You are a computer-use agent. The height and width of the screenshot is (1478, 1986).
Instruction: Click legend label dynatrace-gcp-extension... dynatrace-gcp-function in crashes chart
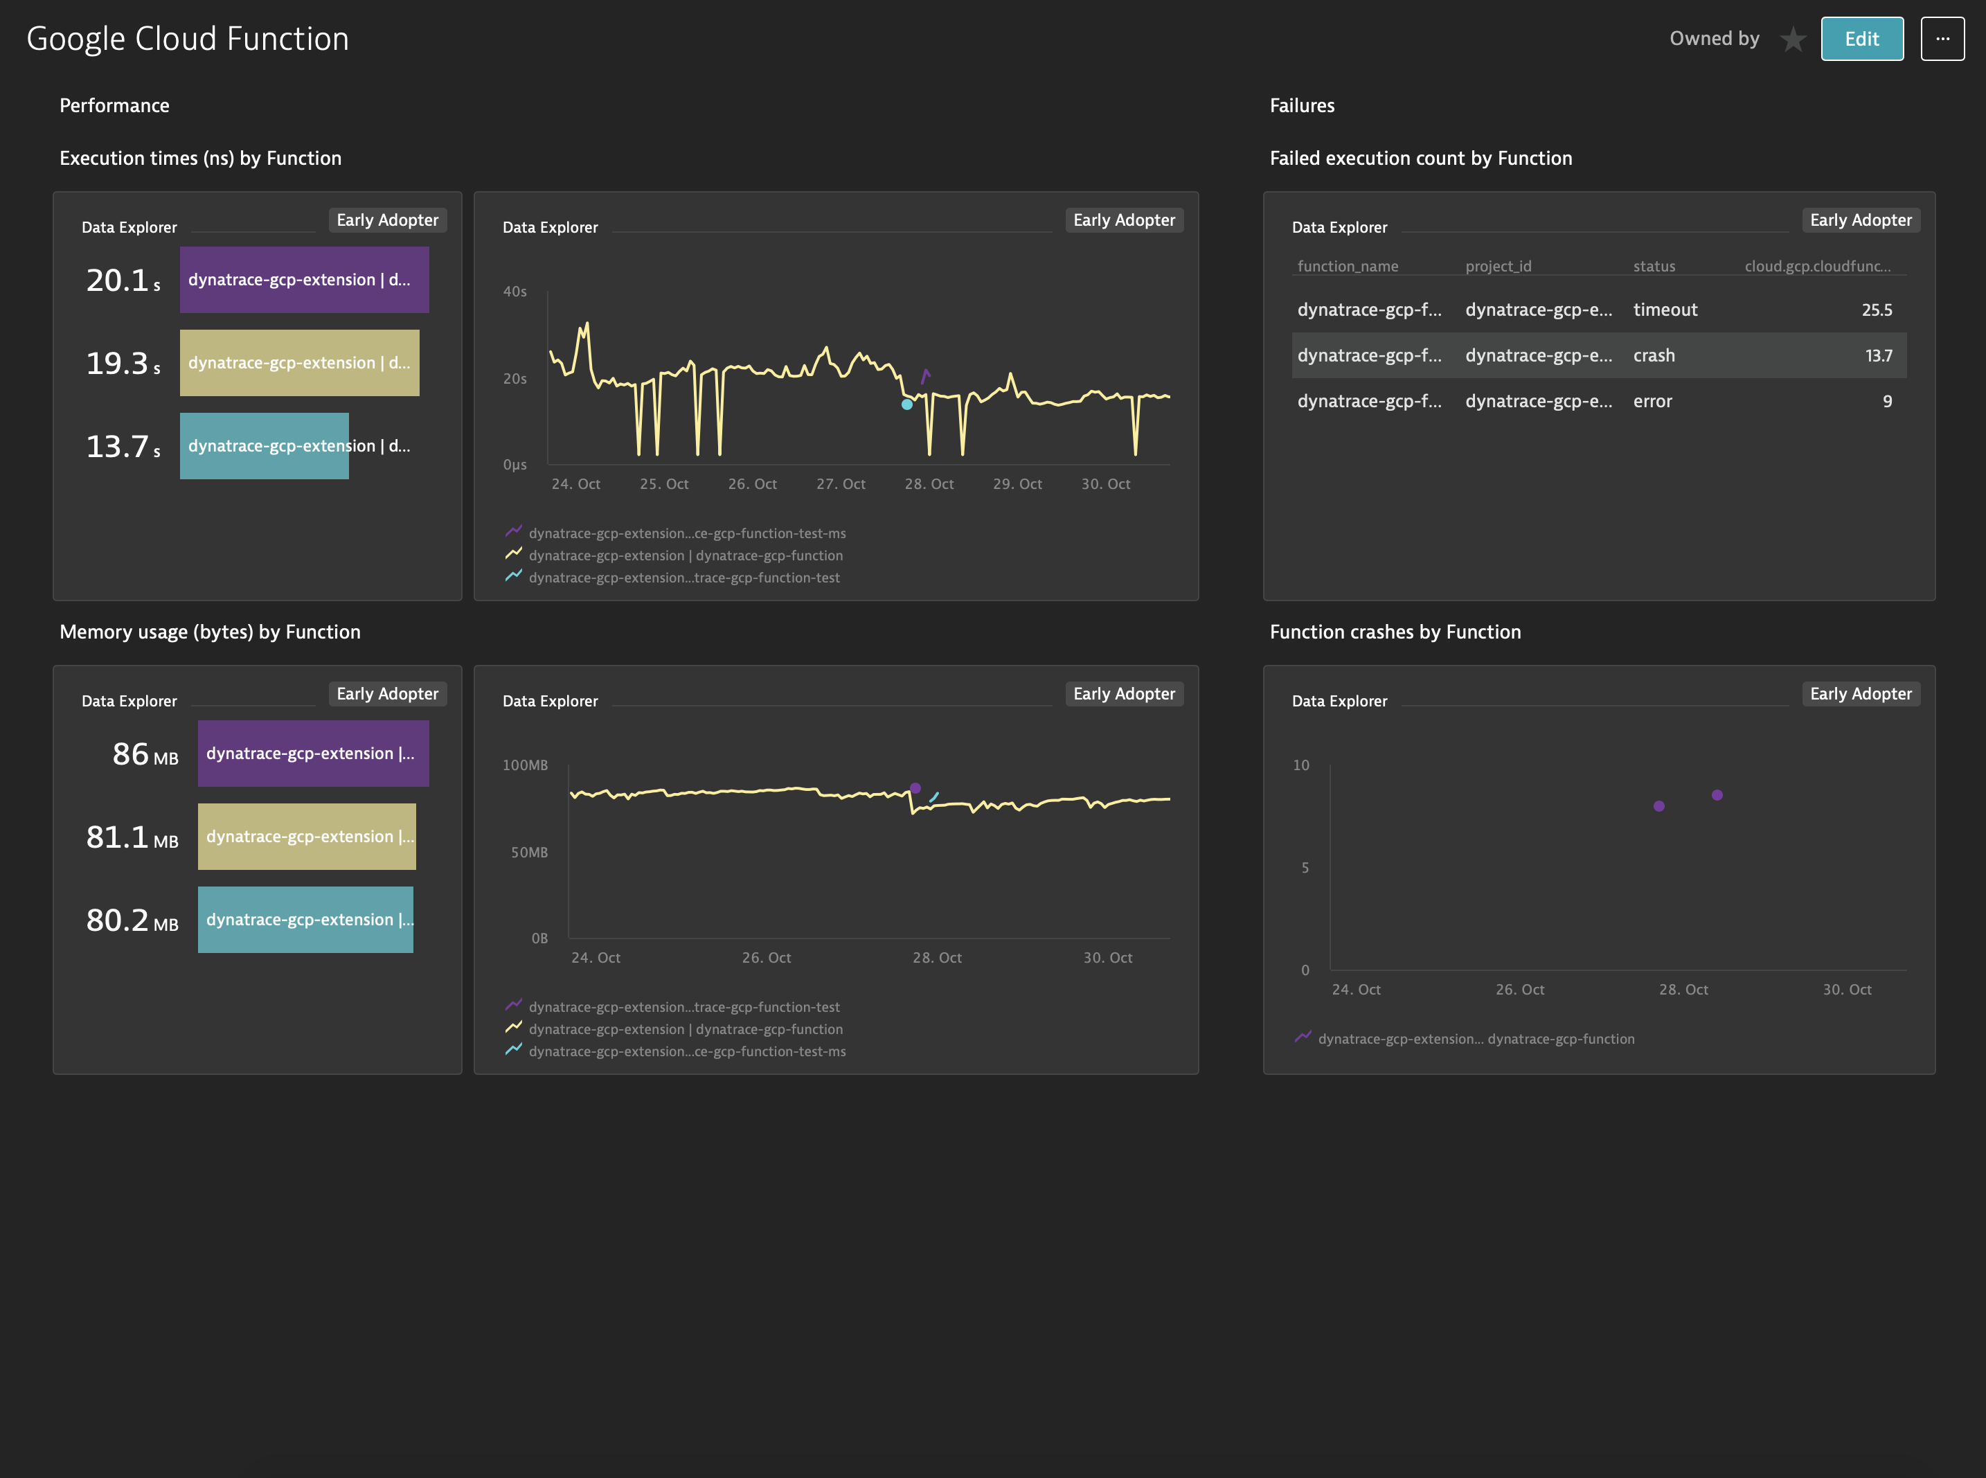click(x=1476, y=1039)
